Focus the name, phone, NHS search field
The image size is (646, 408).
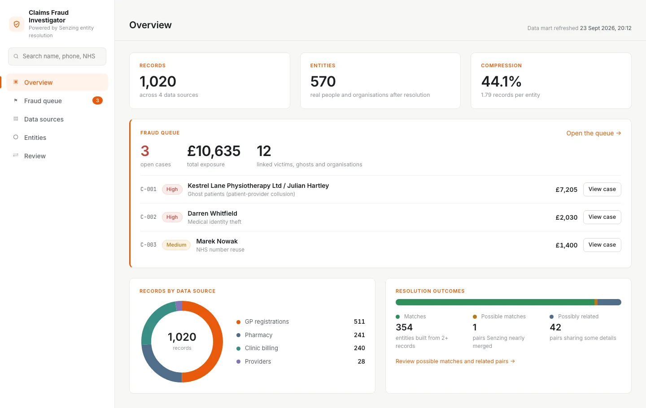57,56
